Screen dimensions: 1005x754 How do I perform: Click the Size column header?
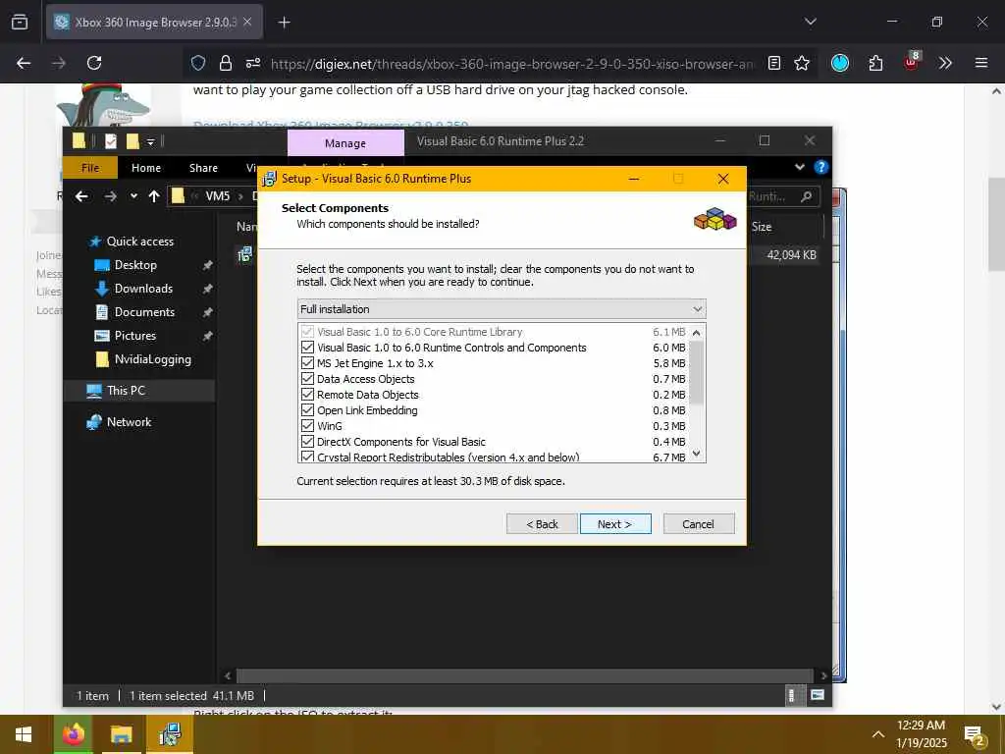(762, 227)
